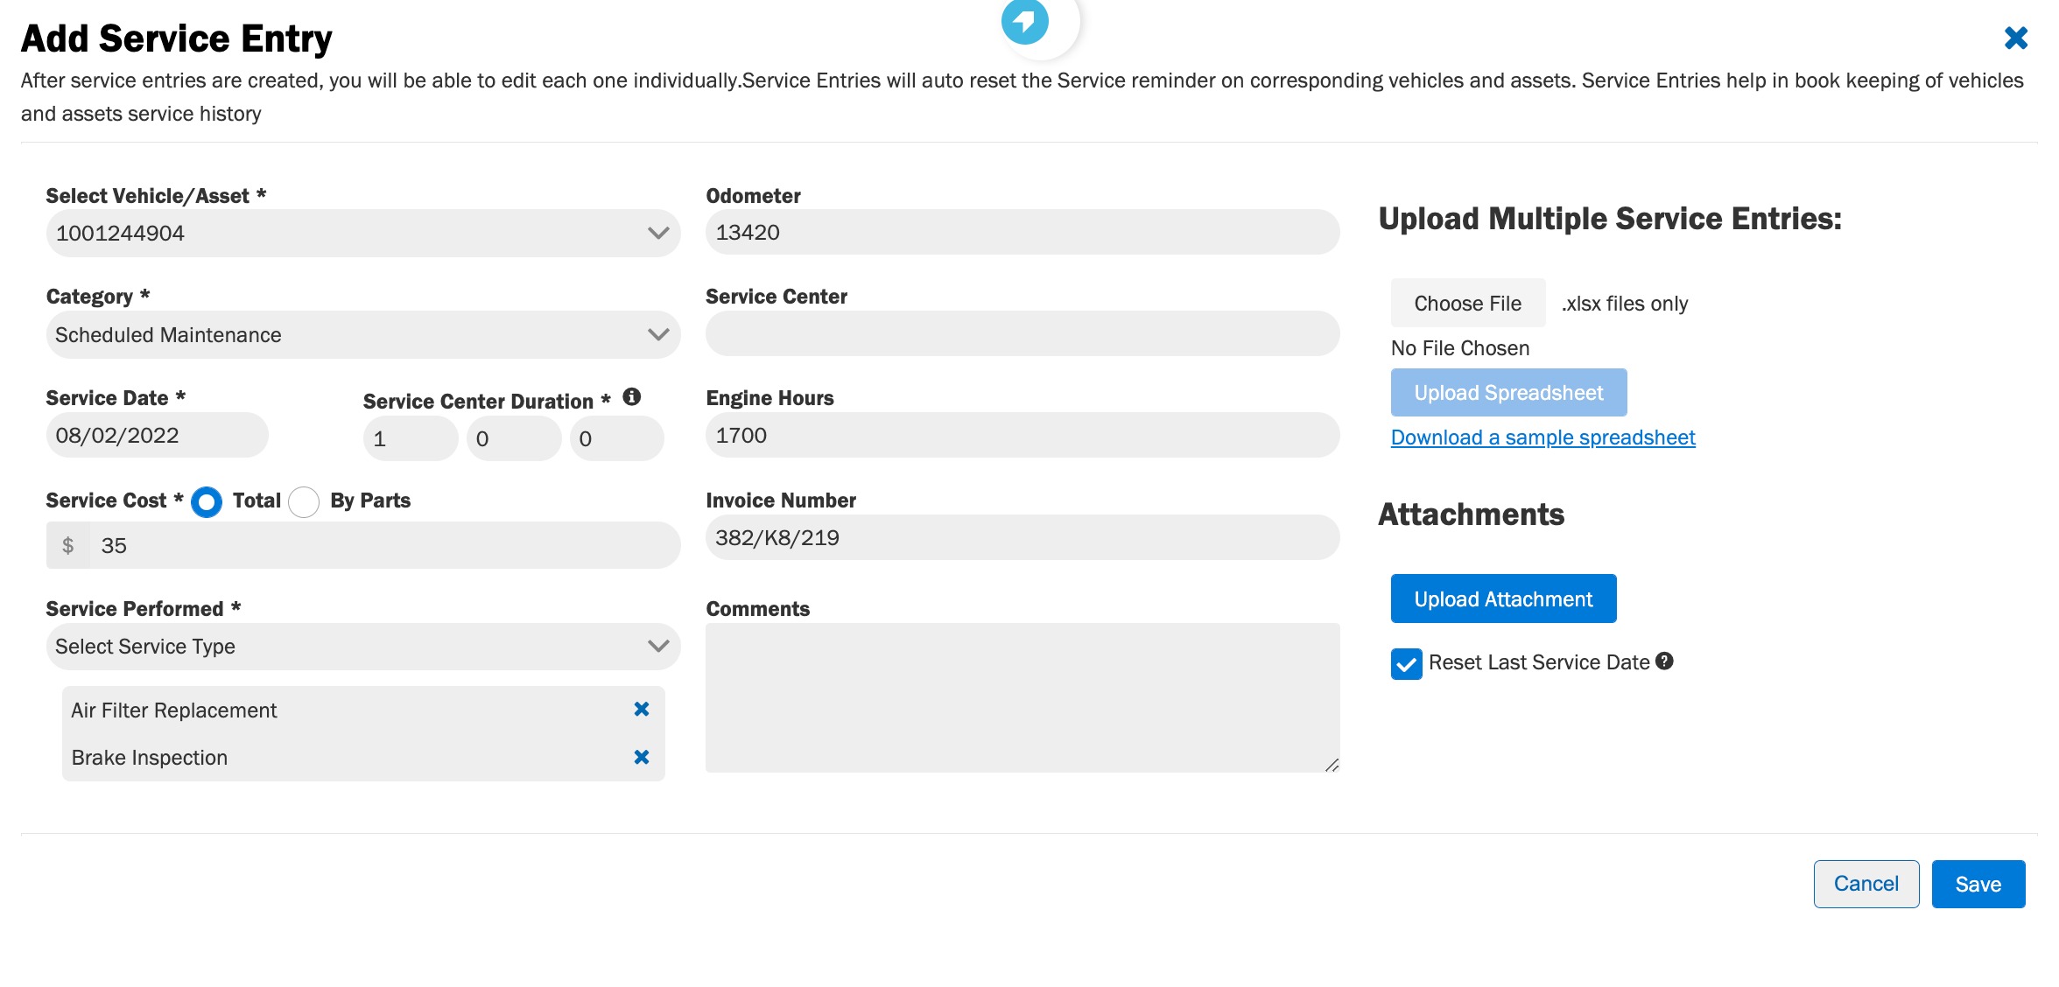
Task: Click the first duration field showing 1
Action: [410, 438]
